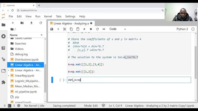The width and height of the screenshot is (198, 111).
Task: Open a new browser tab
Action: click(39, 6)
